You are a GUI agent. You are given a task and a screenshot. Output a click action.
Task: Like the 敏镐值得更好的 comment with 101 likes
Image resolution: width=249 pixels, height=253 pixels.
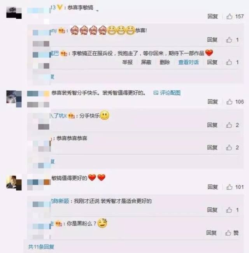click(229, 187)
